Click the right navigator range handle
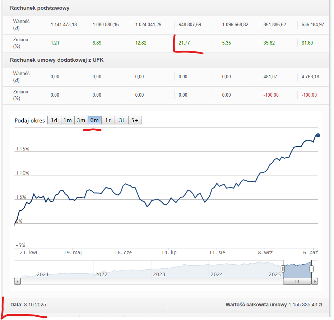 click(x=311, y=269)
